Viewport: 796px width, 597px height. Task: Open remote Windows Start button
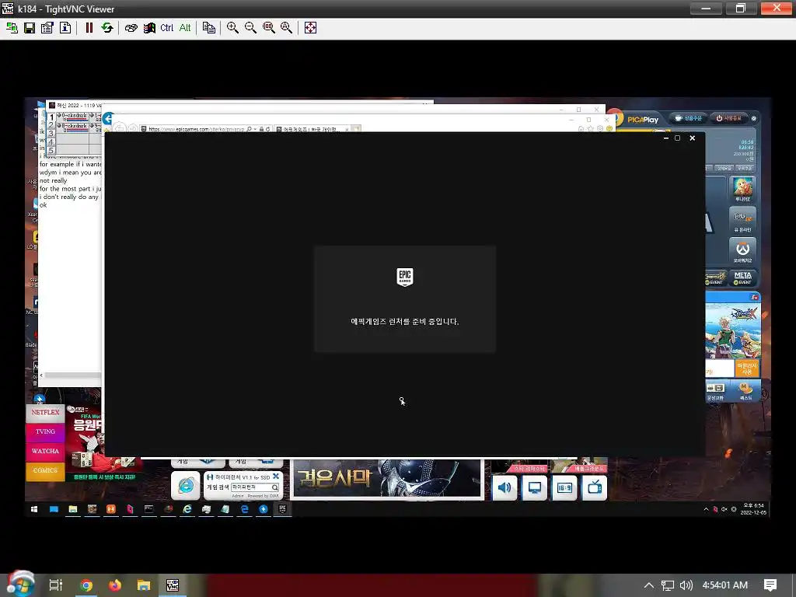[x=34, y=509]
